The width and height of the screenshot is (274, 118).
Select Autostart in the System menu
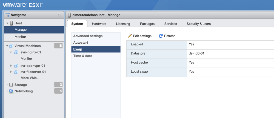[96, 43]
